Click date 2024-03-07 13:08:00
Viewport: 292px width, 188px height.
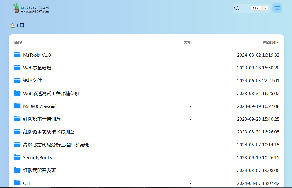(258, 170)
